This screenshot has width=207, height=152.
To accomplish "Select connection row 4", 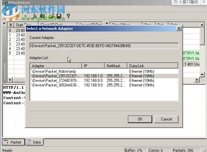I will 17,49.
